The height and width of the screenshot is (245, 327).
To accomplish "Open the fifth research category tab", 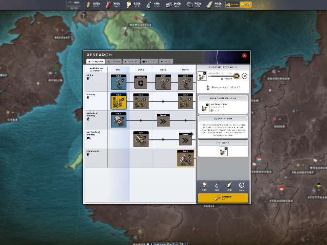I will (x=166, y=61).
